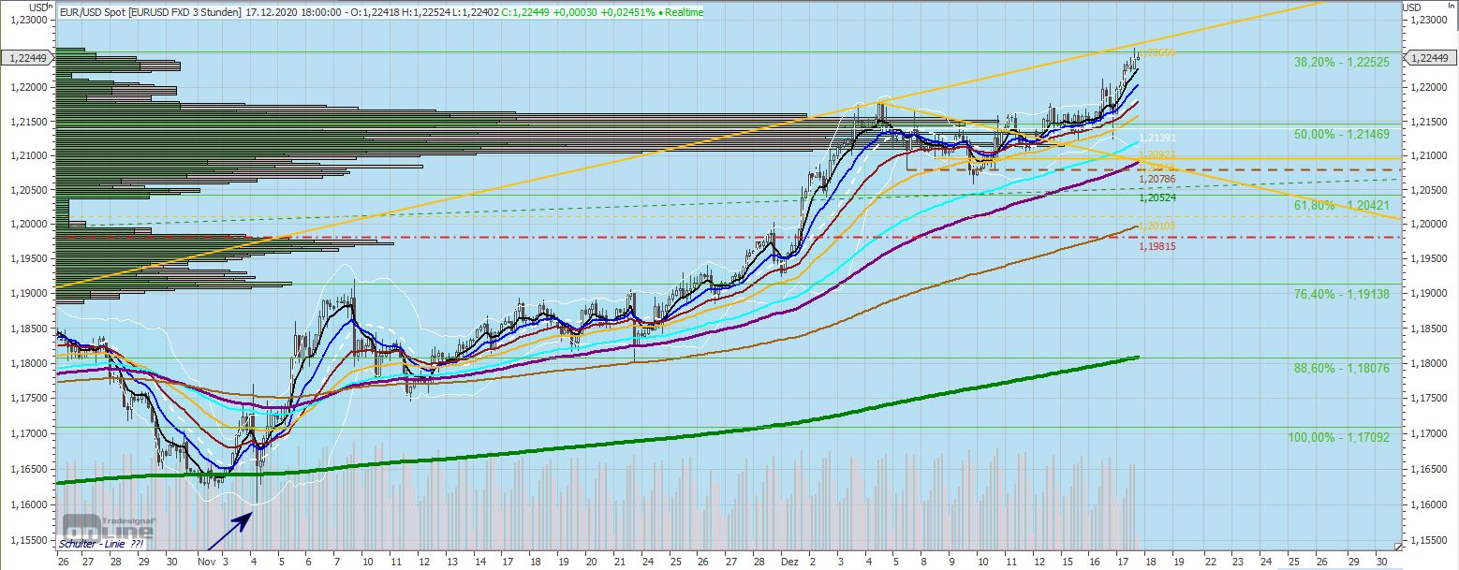Click the Schulter - Linie ??! annotation text

[x=102, y=543]
